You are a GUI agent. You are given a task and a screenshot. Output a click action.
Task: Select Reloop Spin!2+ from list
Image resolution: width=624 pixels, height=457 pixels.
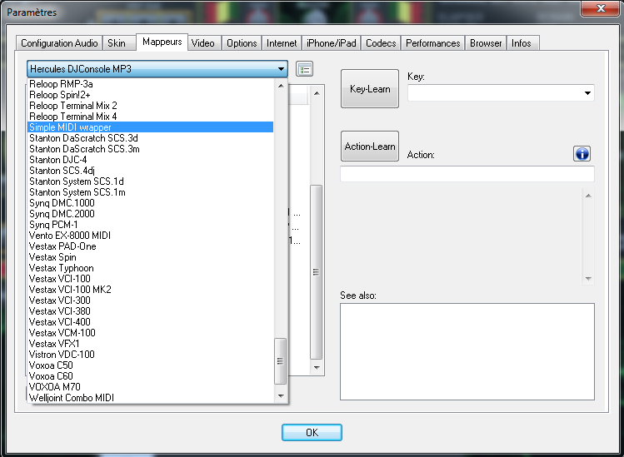pos(151,95)
